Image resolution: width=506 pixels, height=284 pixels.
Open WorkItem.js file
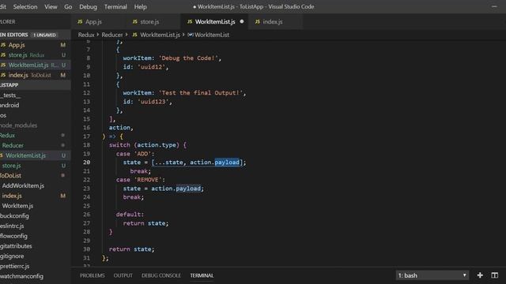(x=35, y=206)
